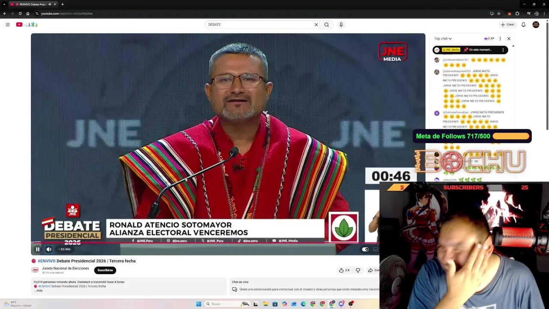Open the YouTube account avatar menu
The height and width of the screenshot is (309, 549).
pos(536,24)
